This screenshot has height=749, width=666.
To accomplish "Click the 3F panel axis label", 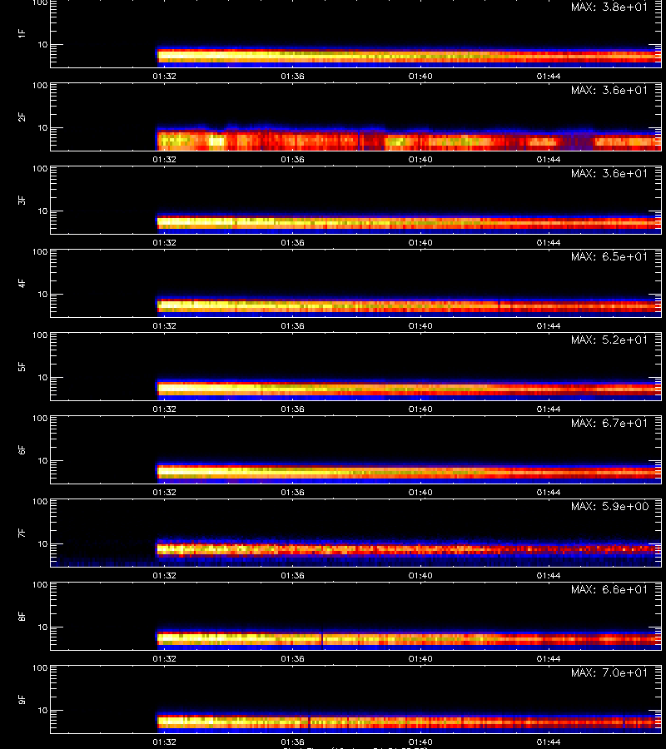I will click(x=22, y=200).
